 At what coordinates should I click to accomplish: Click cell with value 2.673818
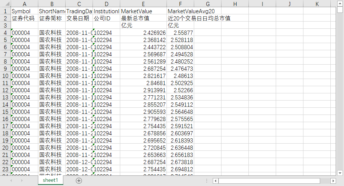(x=180, y=162)
